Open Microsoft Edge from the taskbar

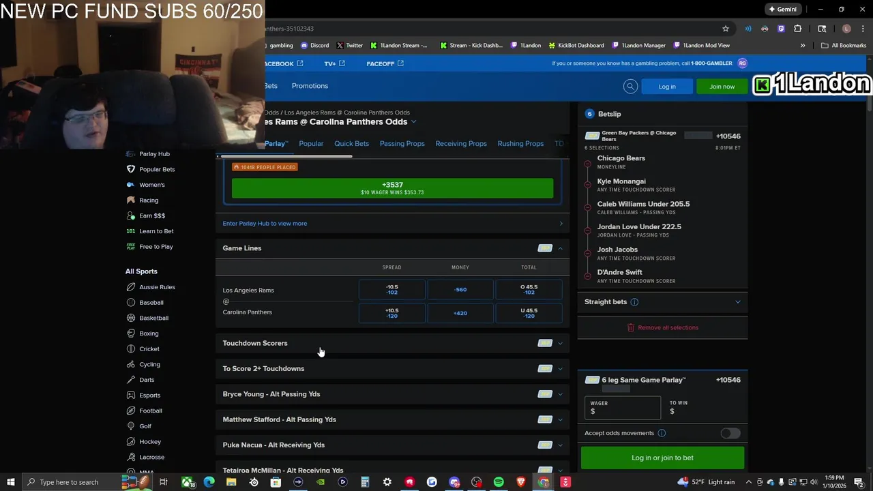pyautogui.click(x=209, y=482)
